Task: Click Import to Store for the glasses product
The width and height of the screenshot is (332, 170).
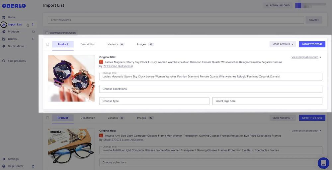Action: point(312,118)
